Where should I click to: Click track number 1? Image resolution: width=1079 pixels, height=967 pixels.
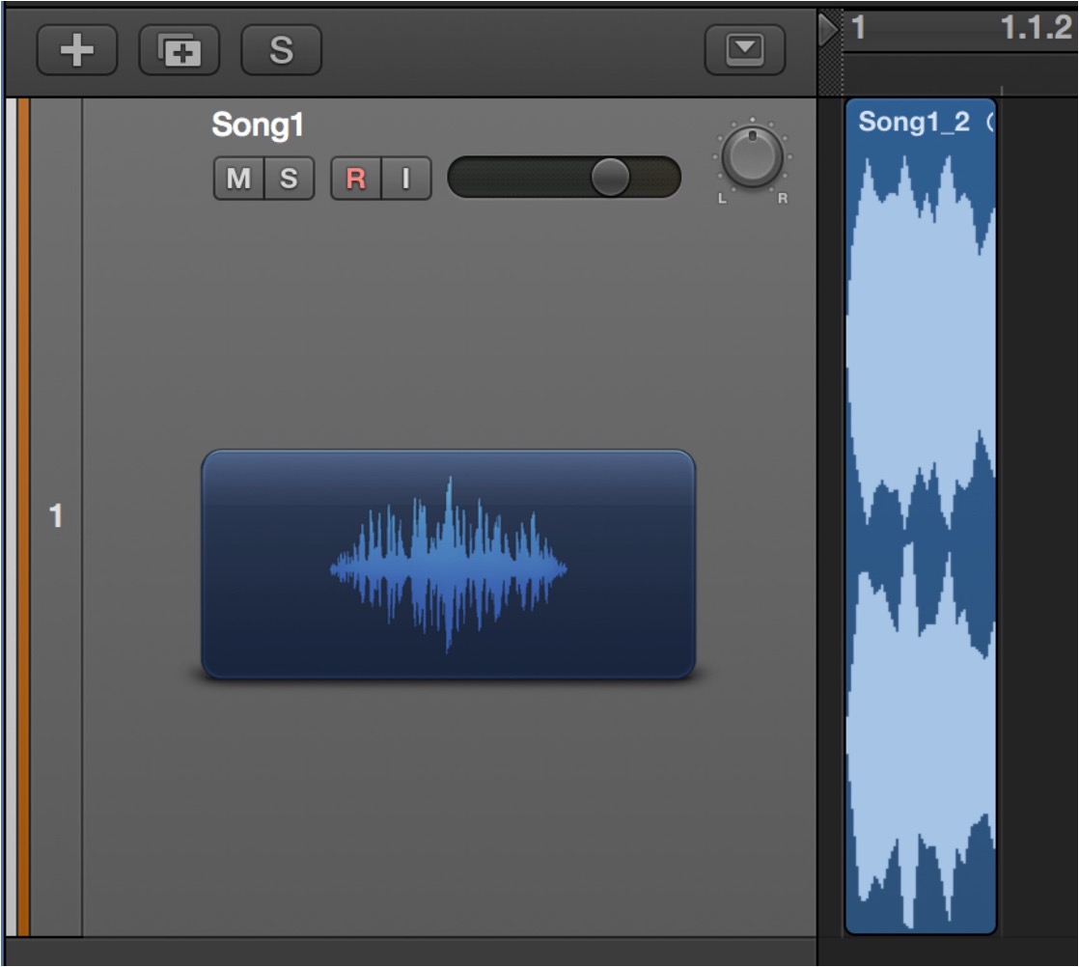pos(56,515)
